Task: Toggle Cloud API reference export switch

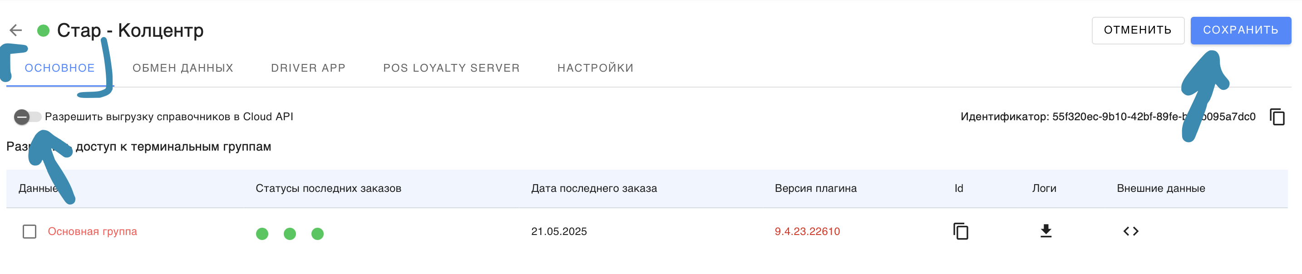Action: 27,117
